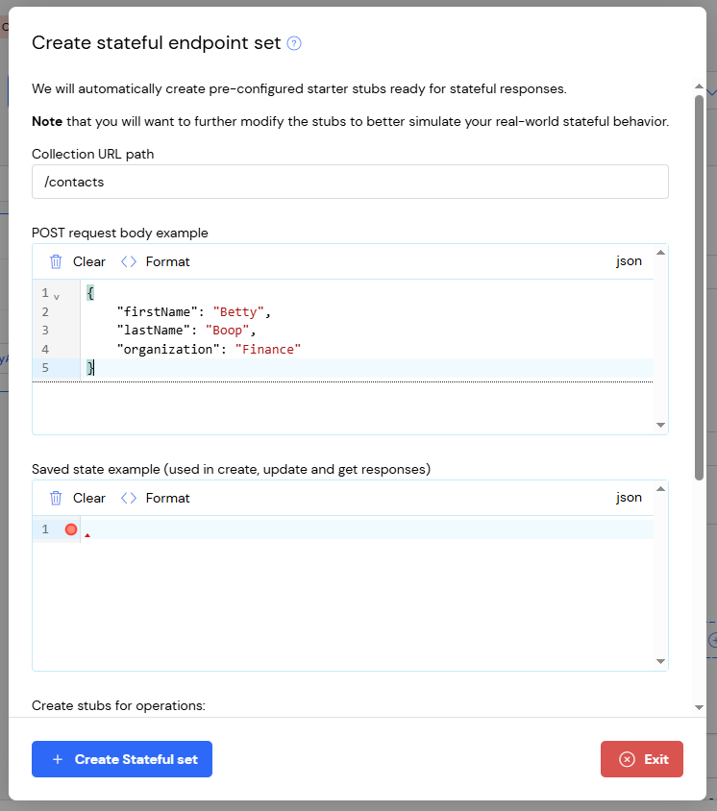The image size is (717, 811).
Task: Clear the POST request body example
Action: pos(78,261)
